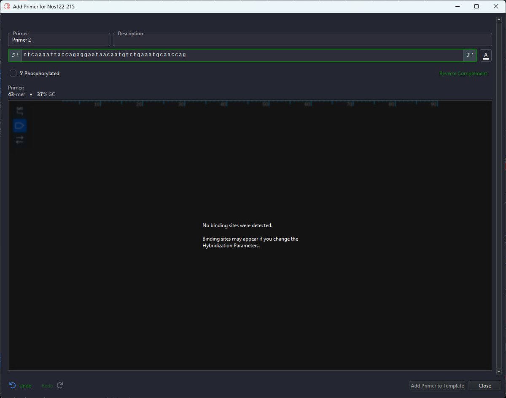Click ruler mark labeled 90
This screenshot has height=398, width=506.
[434, 104]
